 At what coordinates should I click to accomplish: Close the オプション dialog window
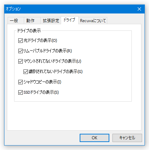coord(139,9)
